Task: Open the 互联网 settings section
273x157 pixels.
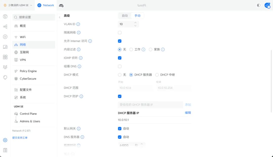Action: point(34,52)
